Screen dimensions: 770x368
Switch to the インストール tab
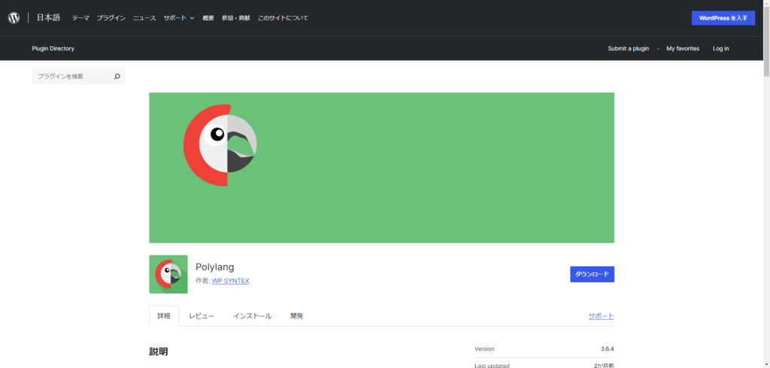253,316
